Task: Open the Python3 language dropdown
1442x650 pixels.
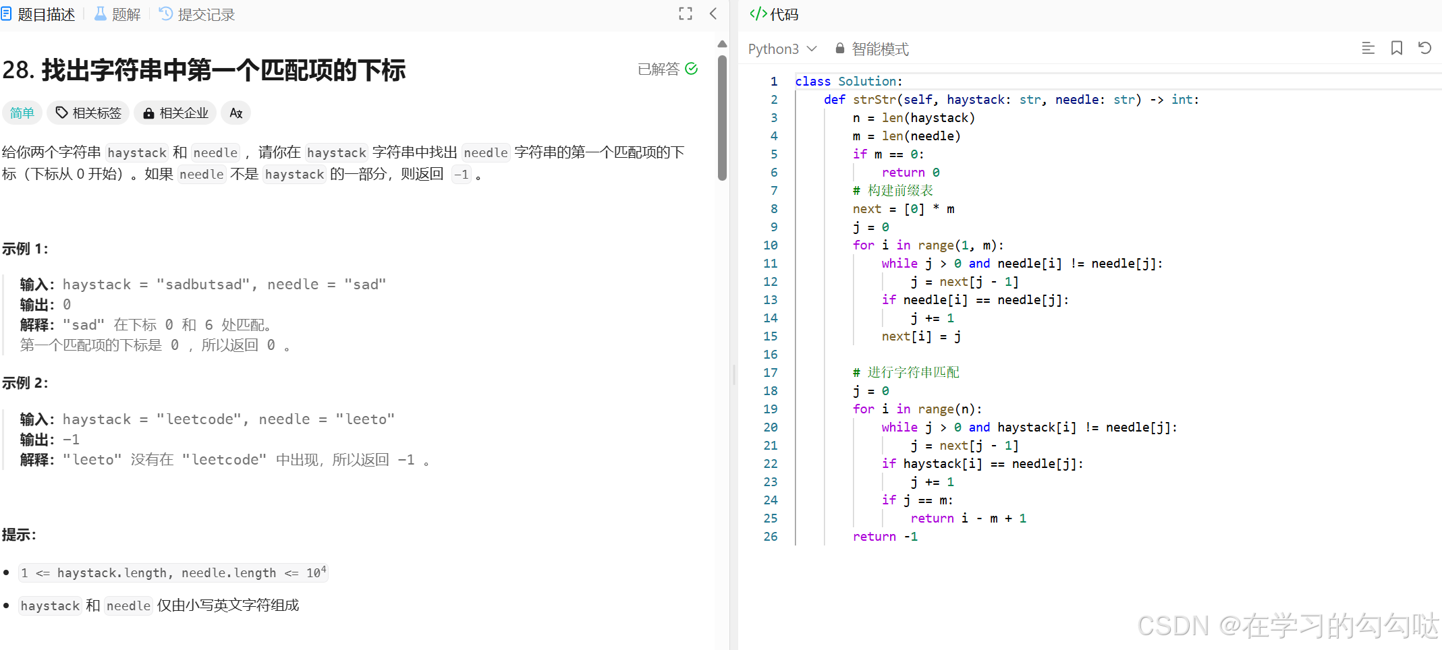Action: tap(781, 48)
